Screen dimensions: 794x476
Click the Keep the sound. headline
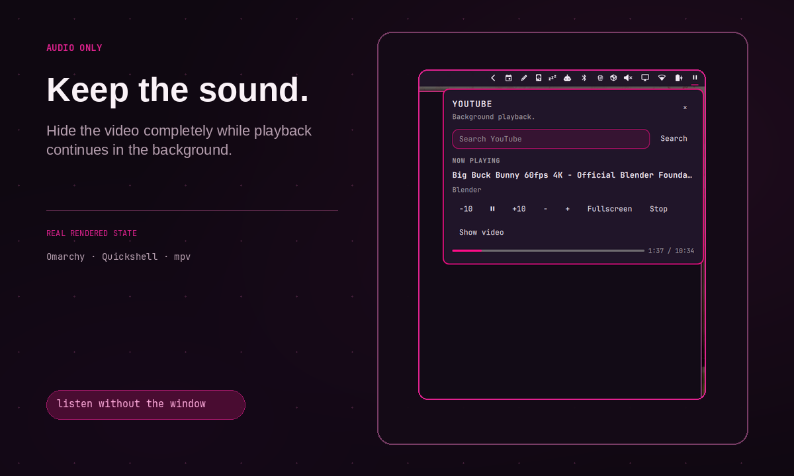(x=177, y=90)
